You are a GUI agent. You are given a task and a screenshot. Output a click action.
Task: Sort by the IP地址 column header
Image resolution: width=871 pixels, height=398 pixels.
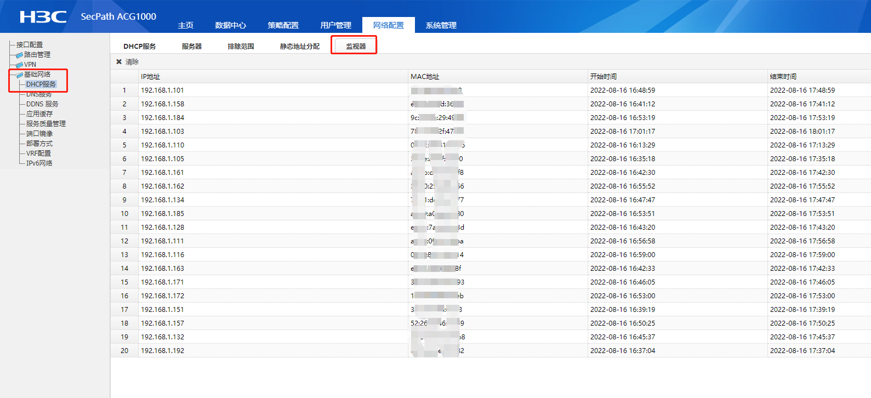point(151,77)
